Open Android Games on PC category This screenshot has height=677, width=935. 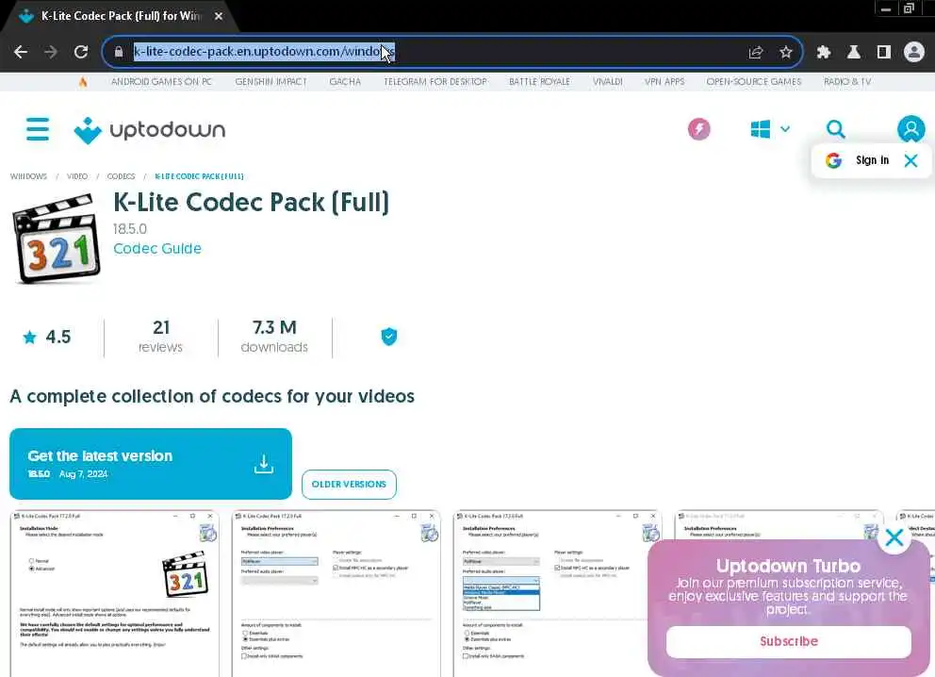click(161, 82)
